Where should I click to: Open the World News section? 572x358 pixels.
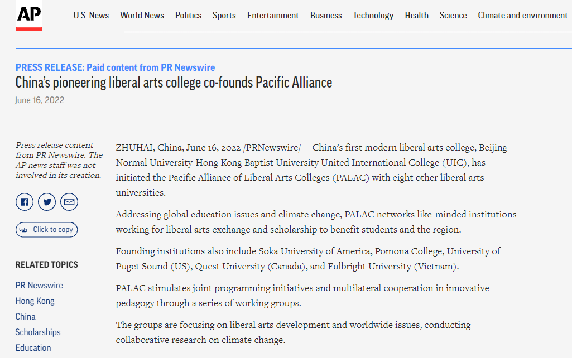(142, 16)
